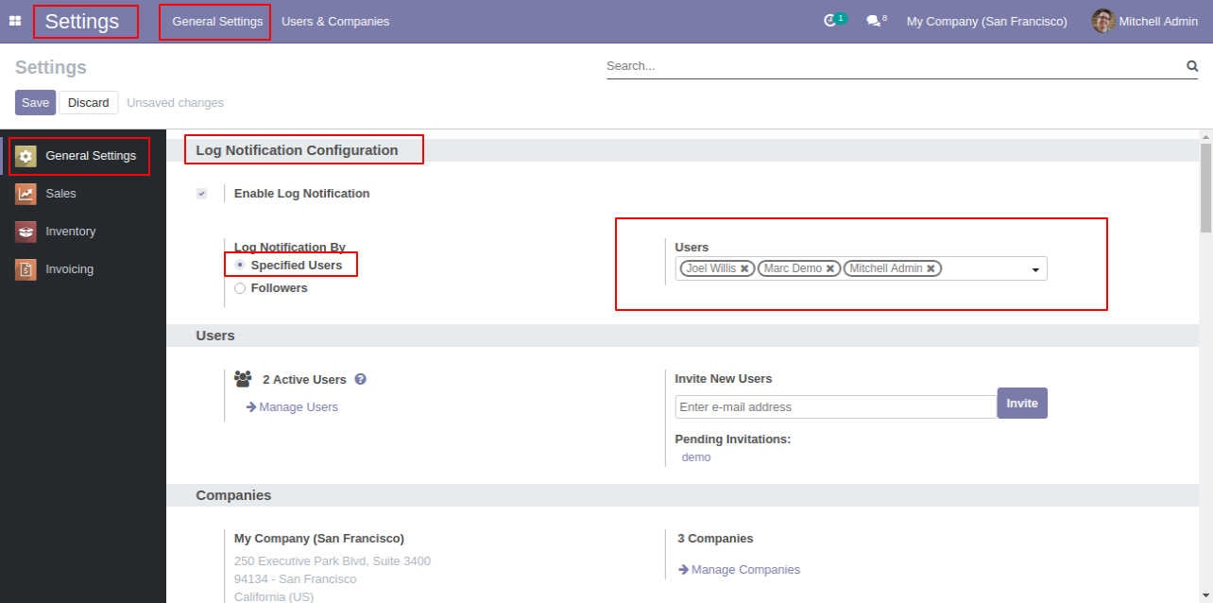Expand the Users tags dropdown arrow
1213x603 pixels.
[1035, 270]
